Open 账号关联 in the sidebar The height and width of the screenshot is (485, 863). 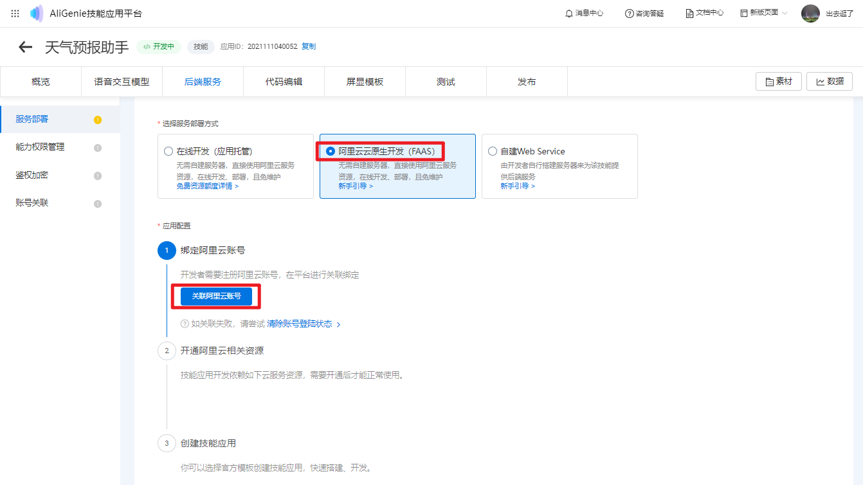[x=60, y=203]
